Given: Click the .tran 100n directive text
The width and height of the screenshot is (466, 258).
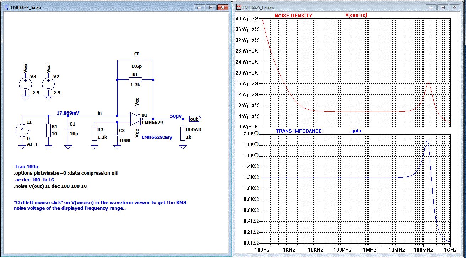Looking at the screenshot, I should [x=26, y=167].
